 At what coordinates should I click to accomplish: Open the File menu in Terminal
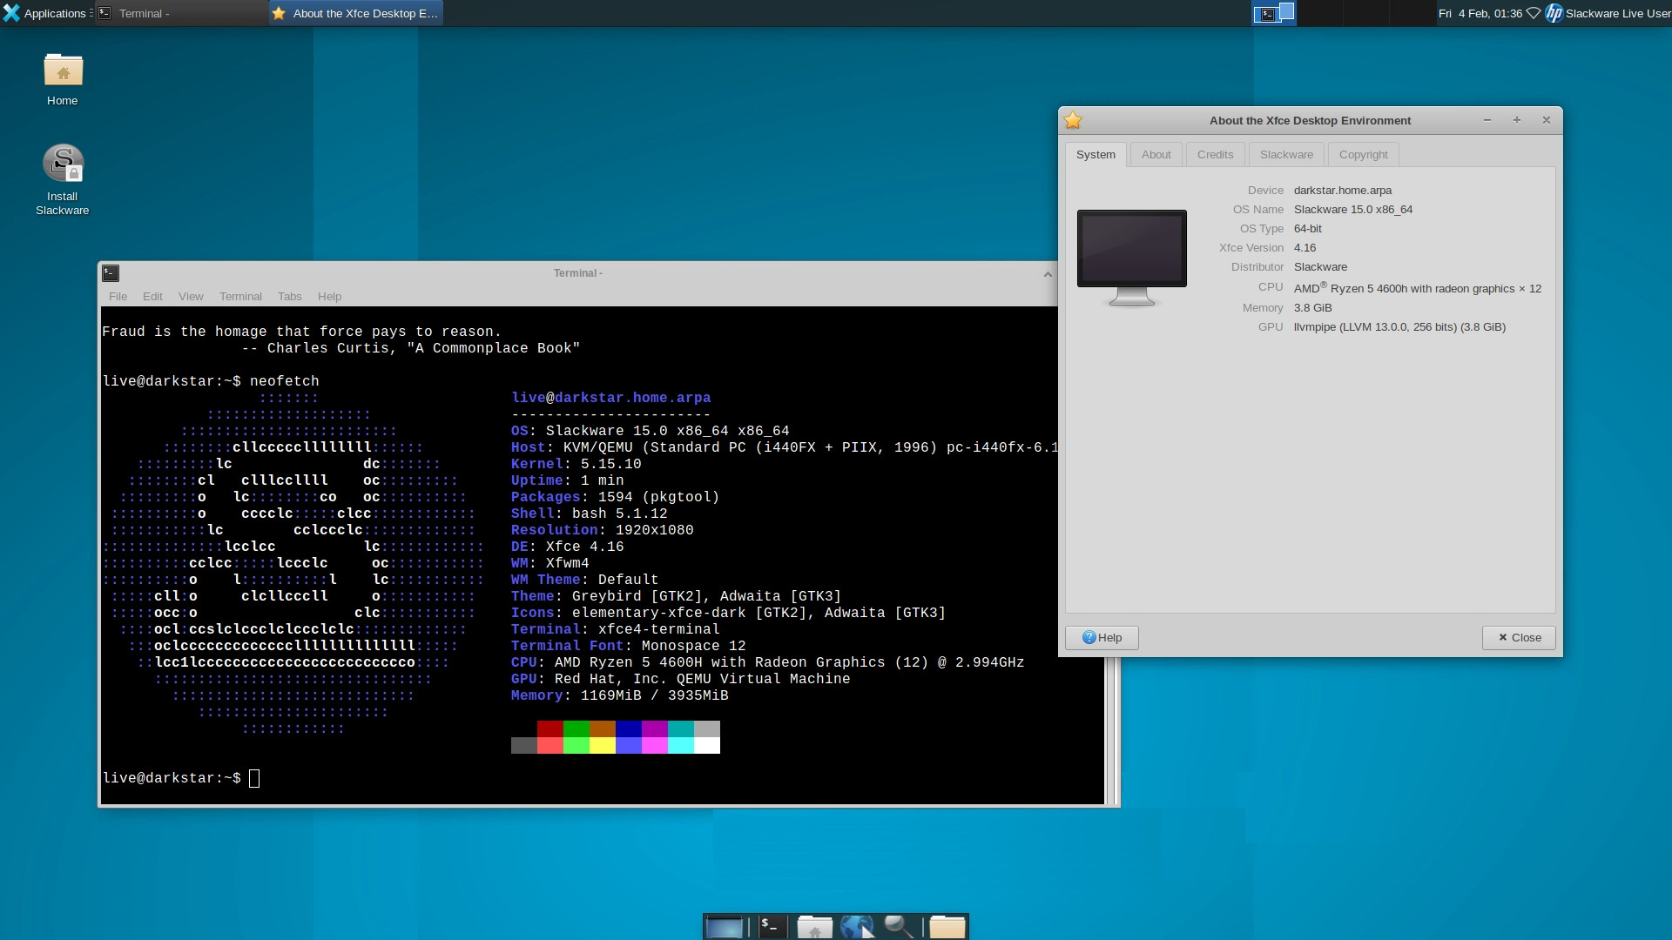pos(118,297)
